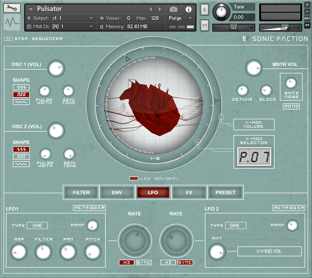Toggle LFO1 Retrigger

[89, 208]
